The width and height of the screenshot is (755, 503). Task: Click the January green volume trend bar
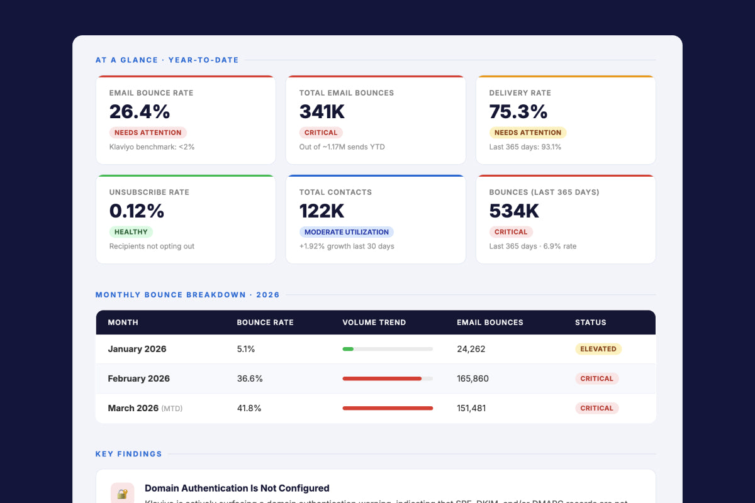pos(348,349)
